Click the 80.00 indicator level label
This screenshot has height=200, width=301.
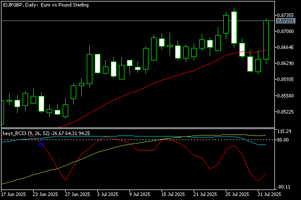[x=283, y=140]
